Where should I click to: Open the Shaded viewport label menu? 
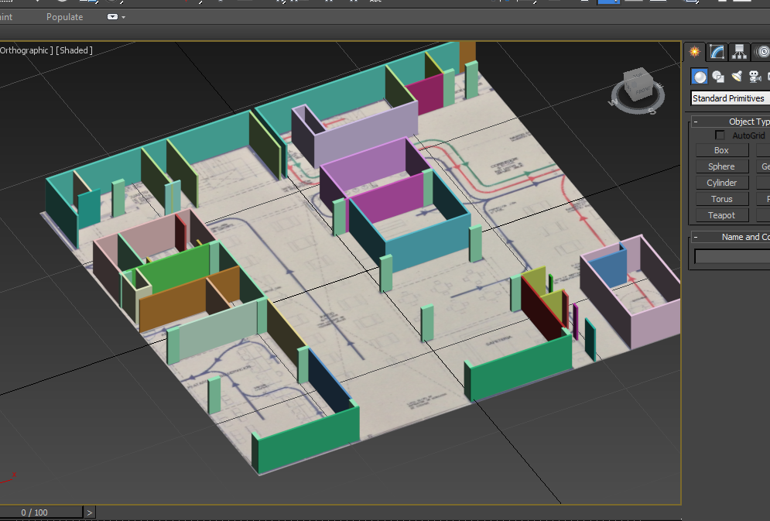(x=75, y=50)
